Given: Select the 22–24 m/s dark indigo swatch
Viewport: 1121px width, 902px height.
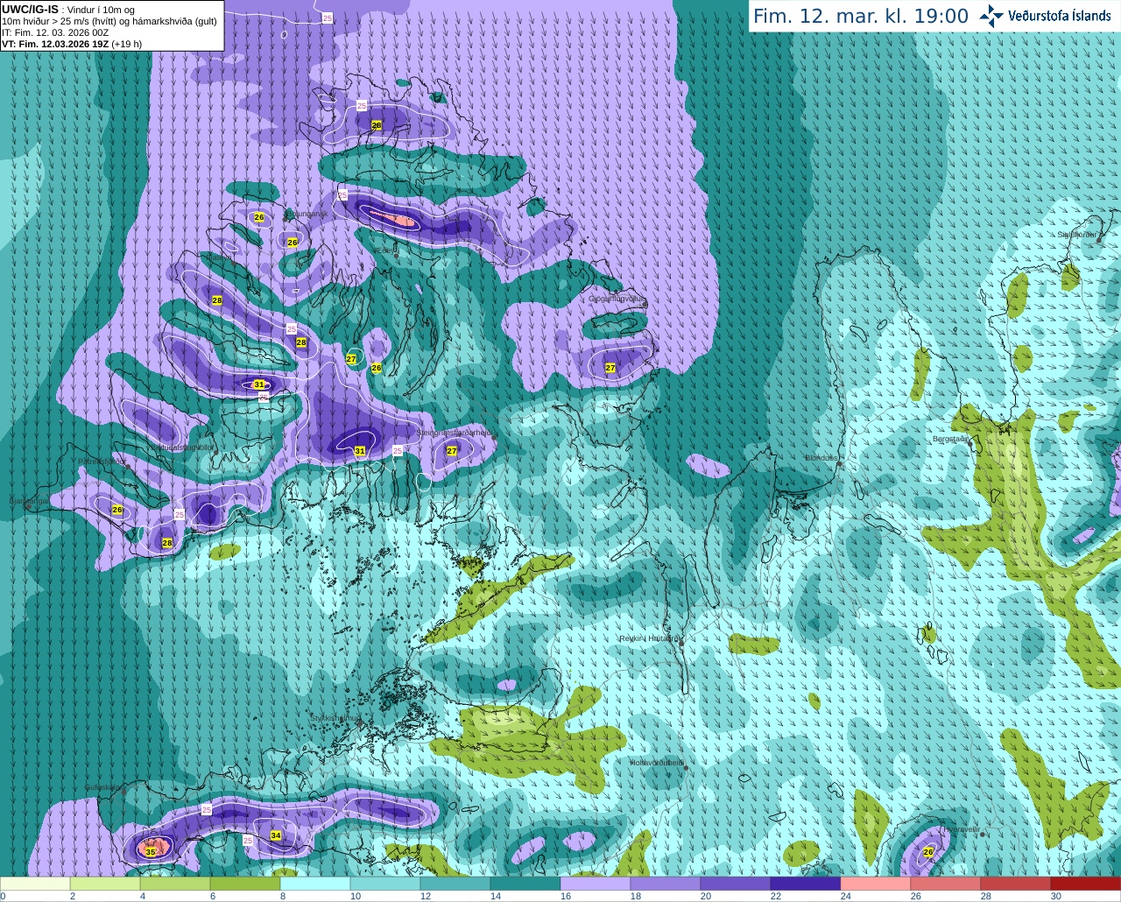Looking at the screenshot, I should (806, 884).
